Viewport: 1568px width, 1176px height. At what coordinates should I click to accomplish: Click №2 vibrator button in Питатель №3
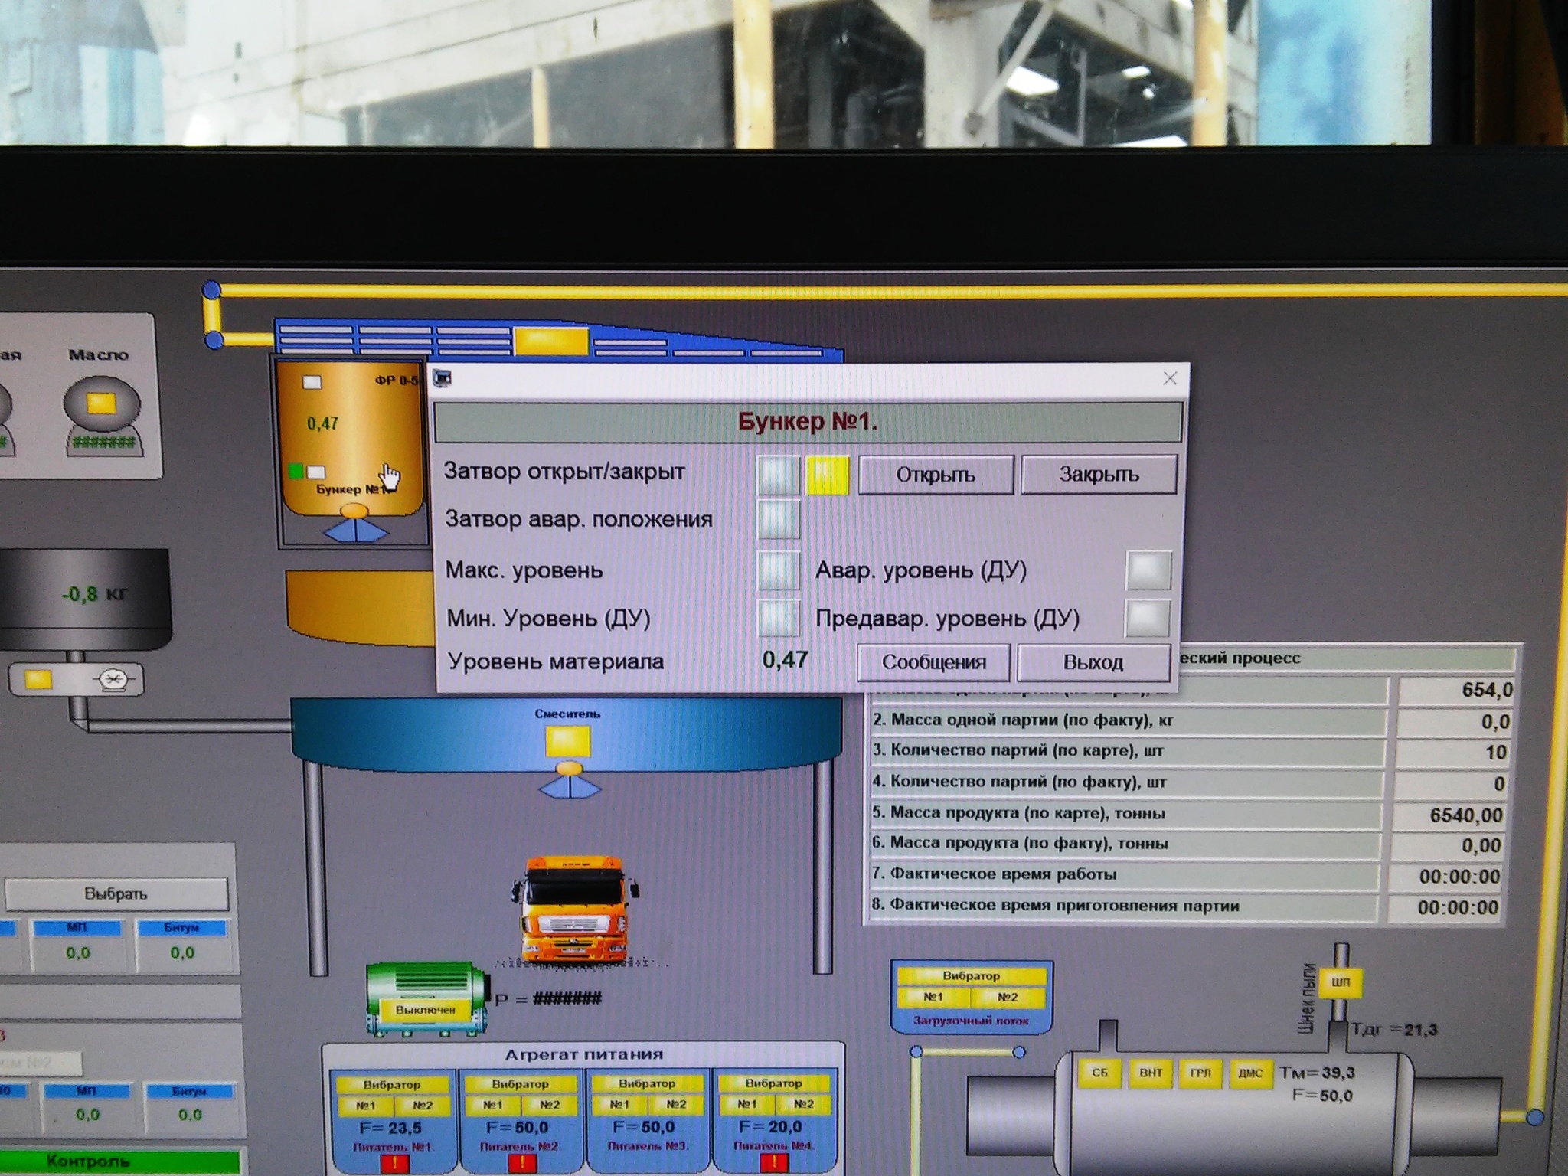(x=676, y=1104)
